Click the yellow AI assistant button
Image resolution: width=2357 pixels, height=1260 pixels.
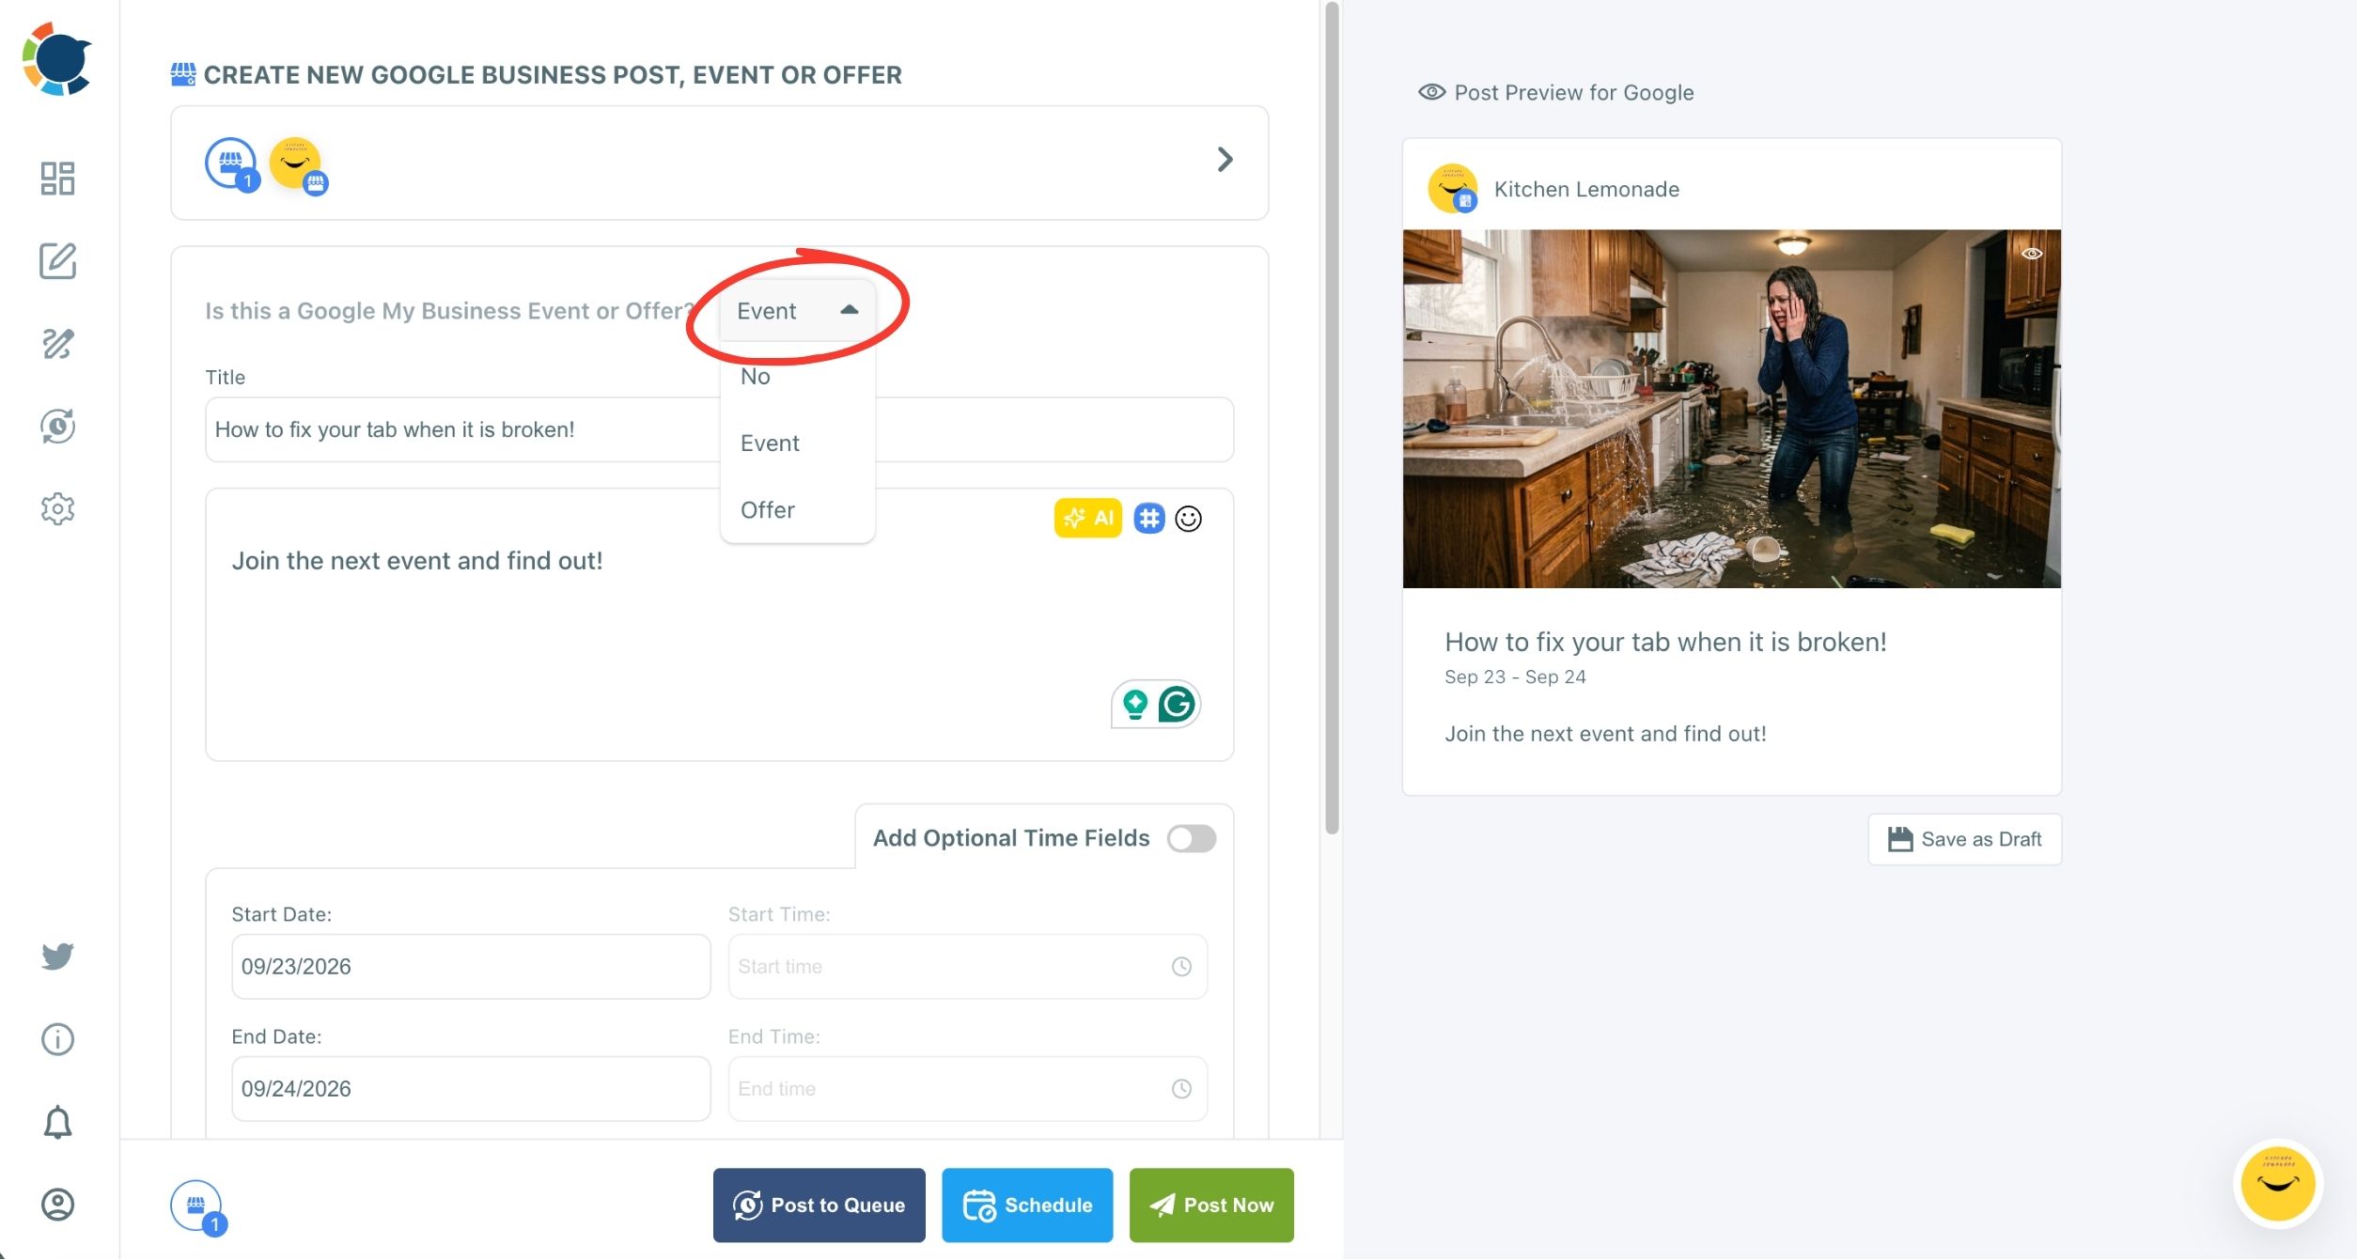(1087, 518)
